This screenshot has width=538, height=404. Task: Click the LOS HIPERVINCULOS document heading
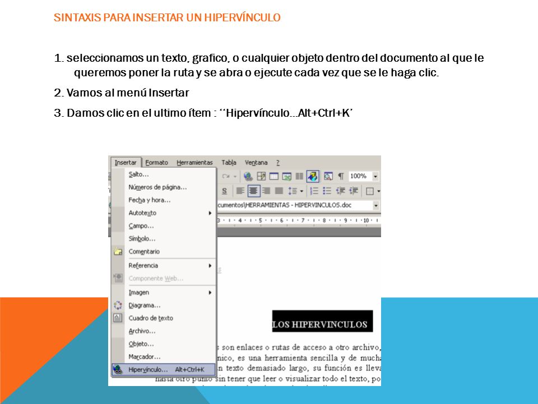pos(322,321)
